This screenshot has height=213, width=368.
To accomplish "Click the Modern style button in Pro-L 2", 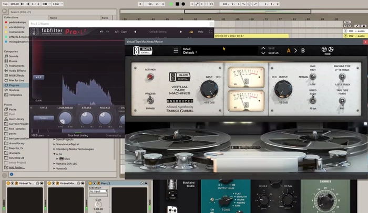I will [x=44, y=118].
